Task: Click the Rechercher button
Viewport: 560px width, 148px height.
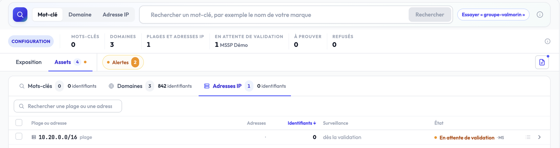Action: click(x=430, y=15)
